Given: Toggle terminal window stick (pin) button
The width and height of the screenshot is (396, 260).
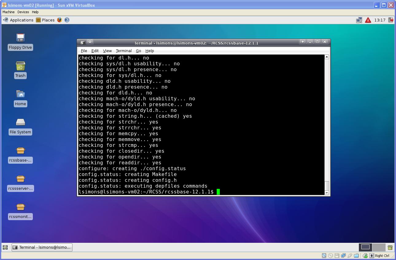Looking at the screenshot, I should pyautogui.click(x=90, y=42).
